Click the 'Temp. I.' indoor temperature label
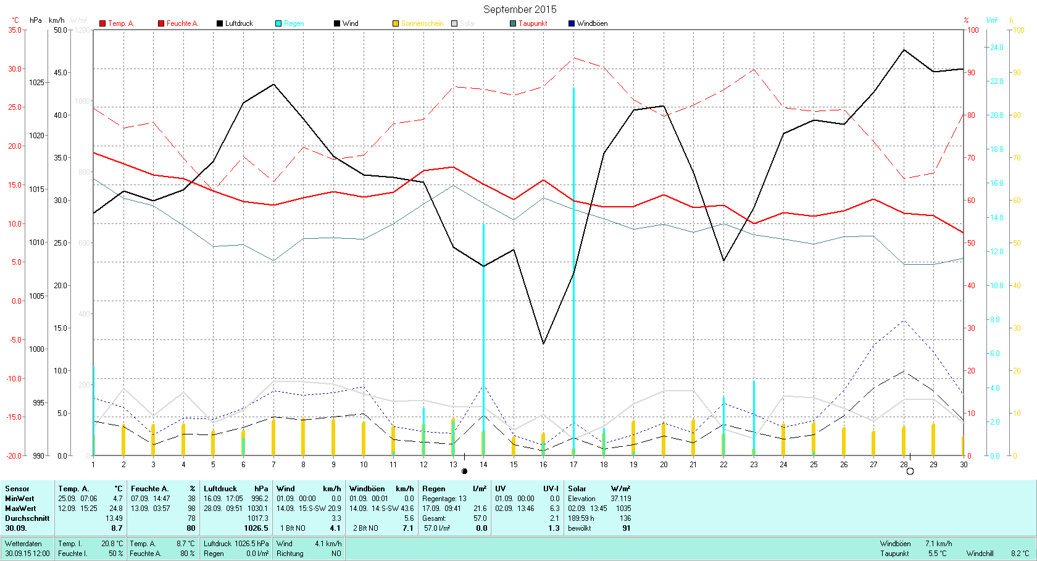 pyautogui.click(x=70, y=544)
